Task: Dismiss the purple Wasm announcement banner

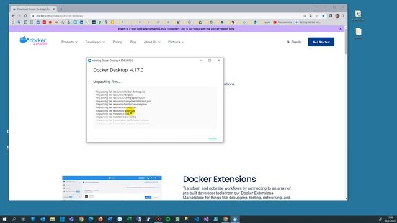Action: pyautogui.click(x=341, y=29)
